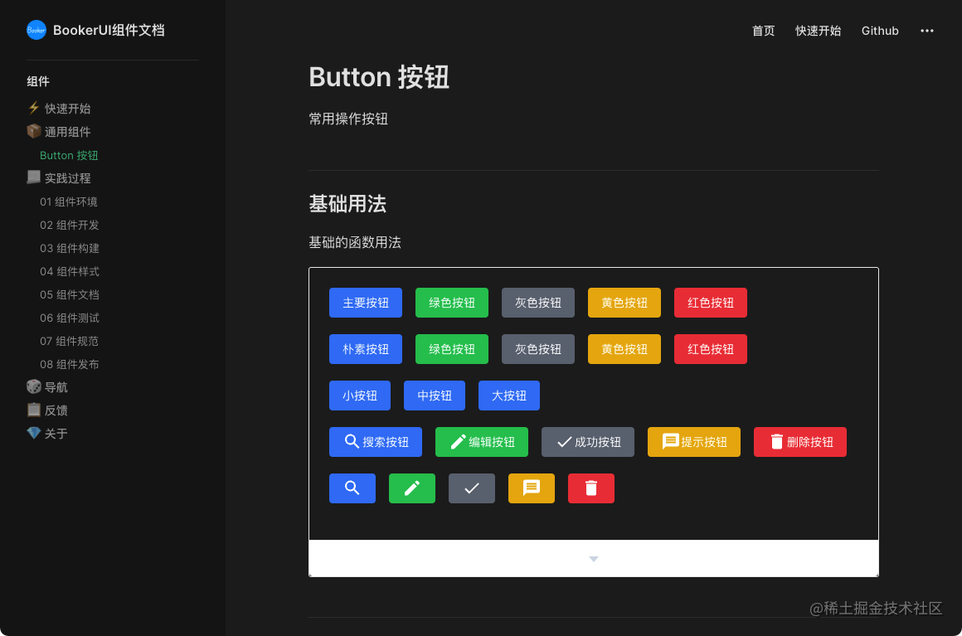Screen dimensions: 962x636
Task: Go to 首页 in the top navigation
Action: coord(763,31)
